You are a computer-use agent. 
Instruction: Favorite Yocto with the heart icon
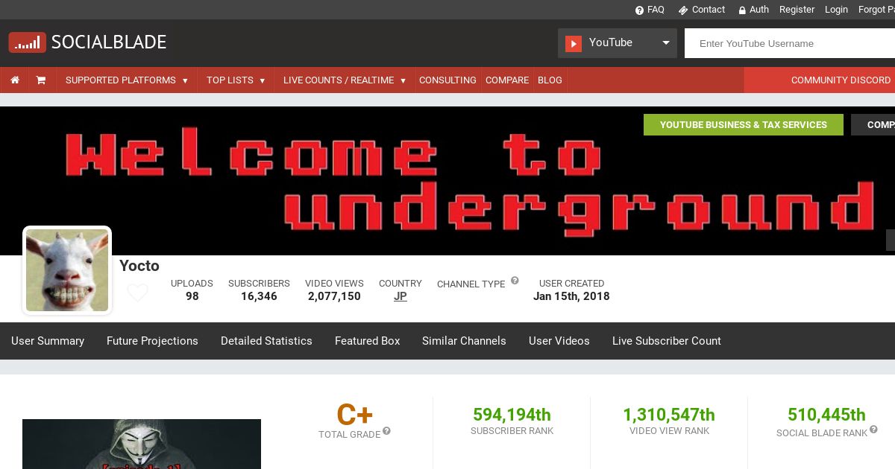tap(137, 293)
